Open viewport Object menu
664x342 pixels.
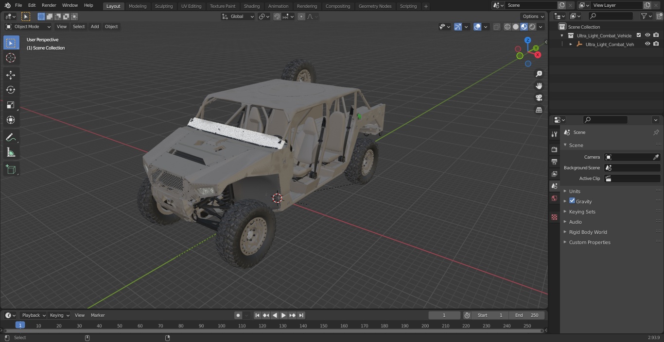coord(111,27)
